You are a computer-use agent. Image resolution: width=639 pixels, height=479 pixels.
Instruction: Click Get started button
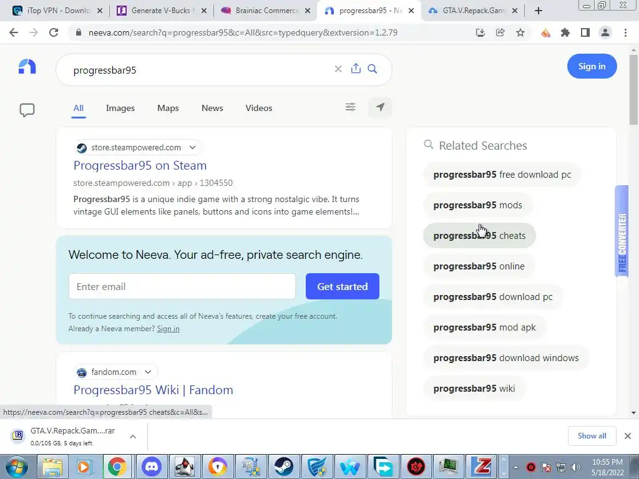(343, 286)
